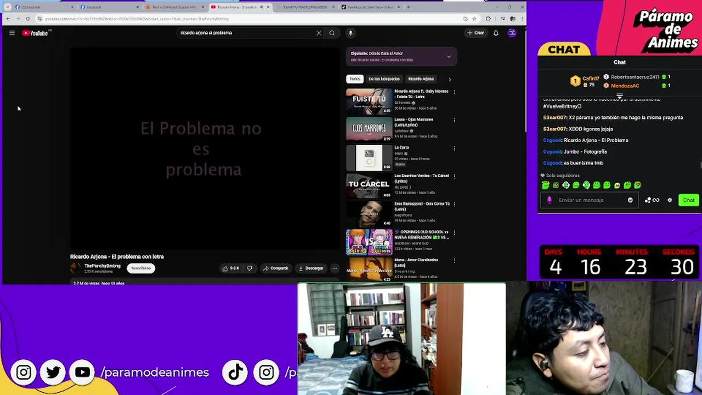This screenshot has height=395, width=702.
Task: Show more filter chips with right arrow
Action: click(450, 79)
